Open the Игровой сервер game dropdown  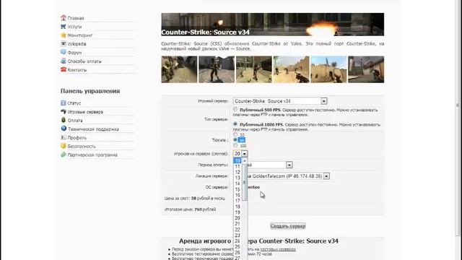280,101
